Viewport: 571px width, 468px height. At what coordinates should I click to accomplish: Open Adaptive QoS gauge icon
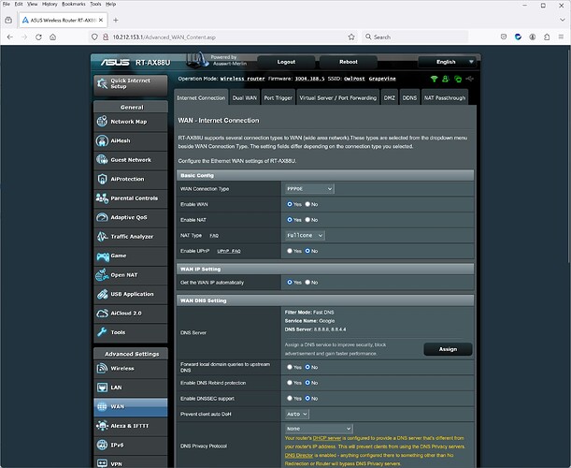click(102, 217)
